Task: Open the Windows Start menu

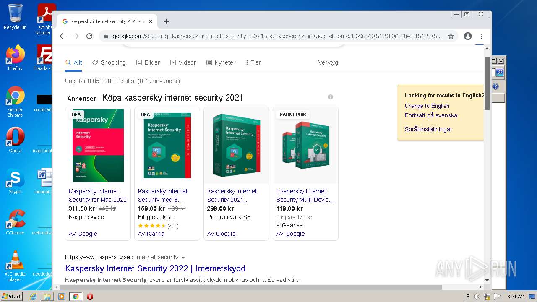Action: [x=11, y=297]
